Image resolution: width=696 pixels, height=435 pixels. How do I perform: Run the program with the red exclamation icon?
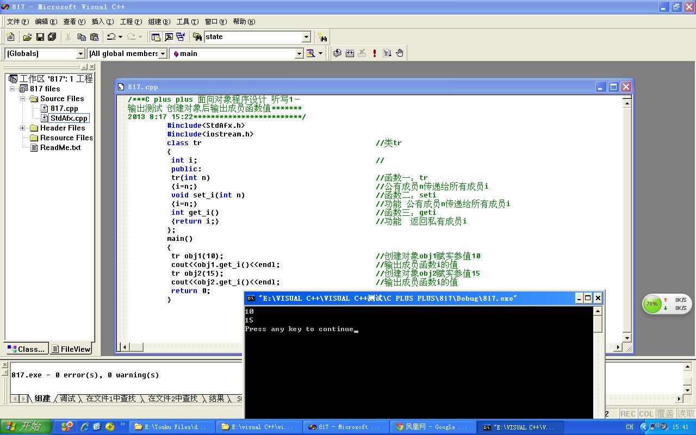click(x=375, y=53)
